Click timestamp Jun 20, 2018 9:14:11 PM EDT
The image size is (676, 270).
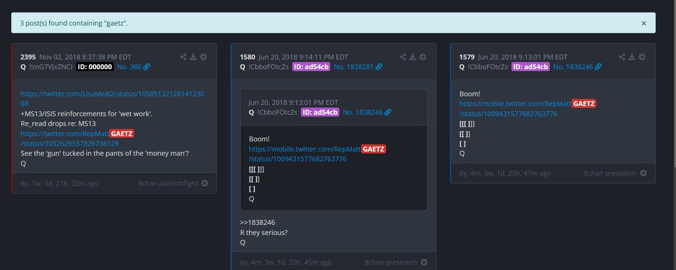pos(303,57)
